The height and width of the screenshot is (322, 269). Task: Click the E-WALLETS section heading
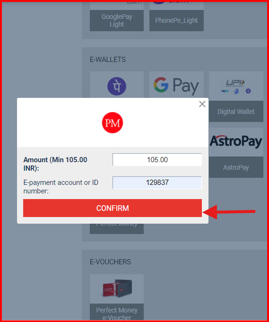108,60
